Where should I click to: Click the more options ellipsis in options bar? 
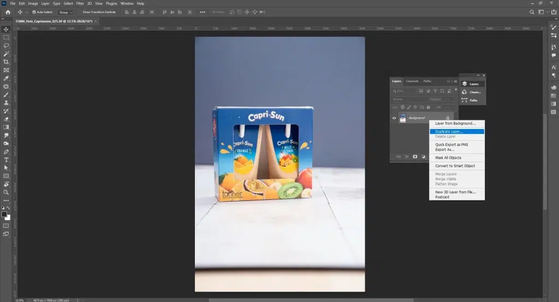point(203,12)
